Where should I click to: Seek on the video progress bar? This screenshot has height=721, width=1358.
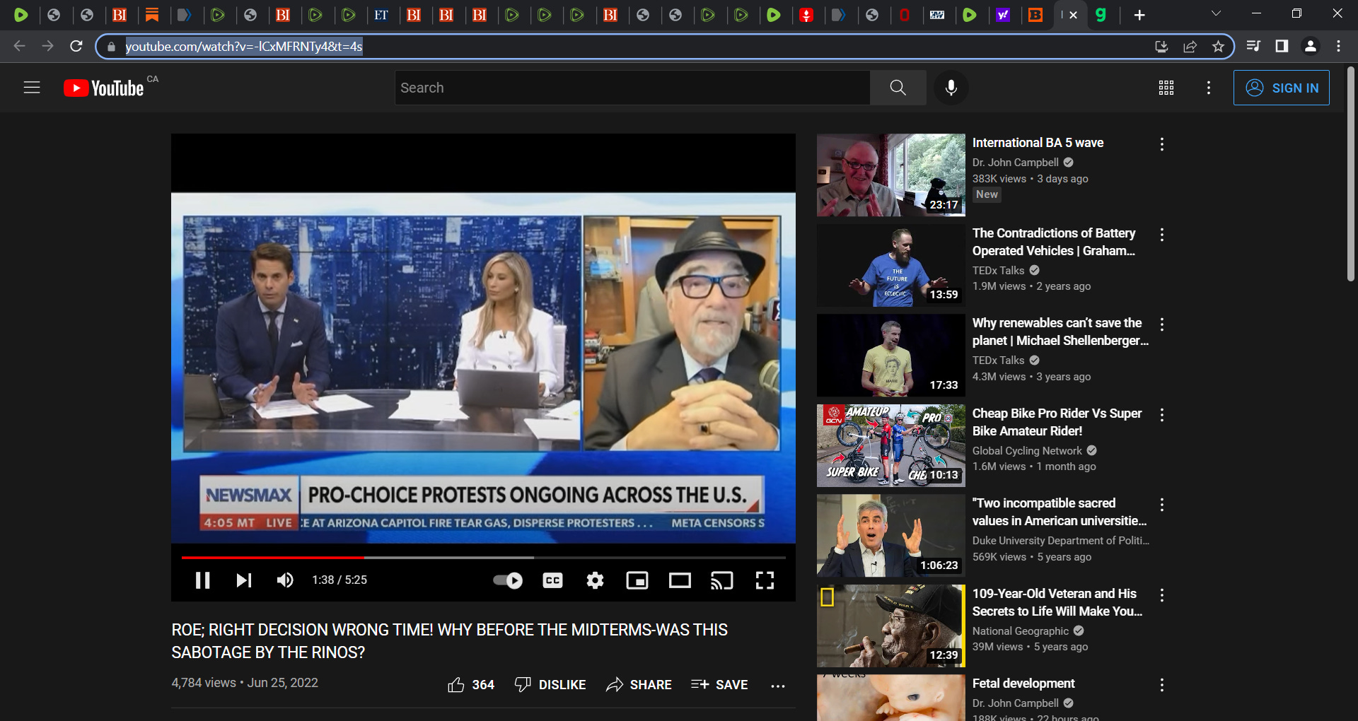click(x=483, y=558)
